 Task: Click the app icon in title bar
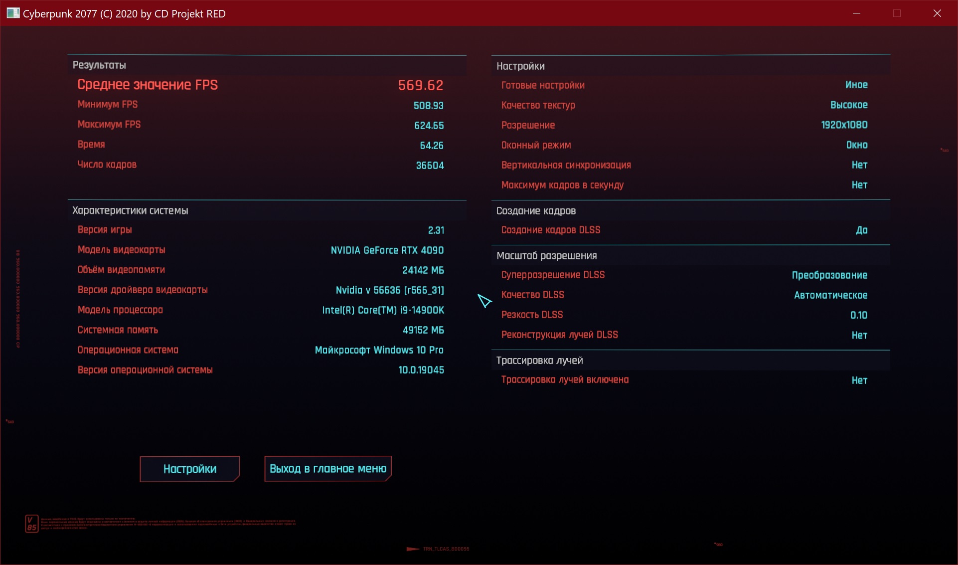13,13
